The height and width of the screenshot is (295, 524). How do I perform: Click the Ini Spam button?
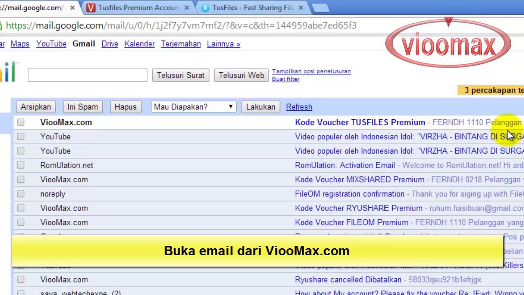[x=83, y=107]
